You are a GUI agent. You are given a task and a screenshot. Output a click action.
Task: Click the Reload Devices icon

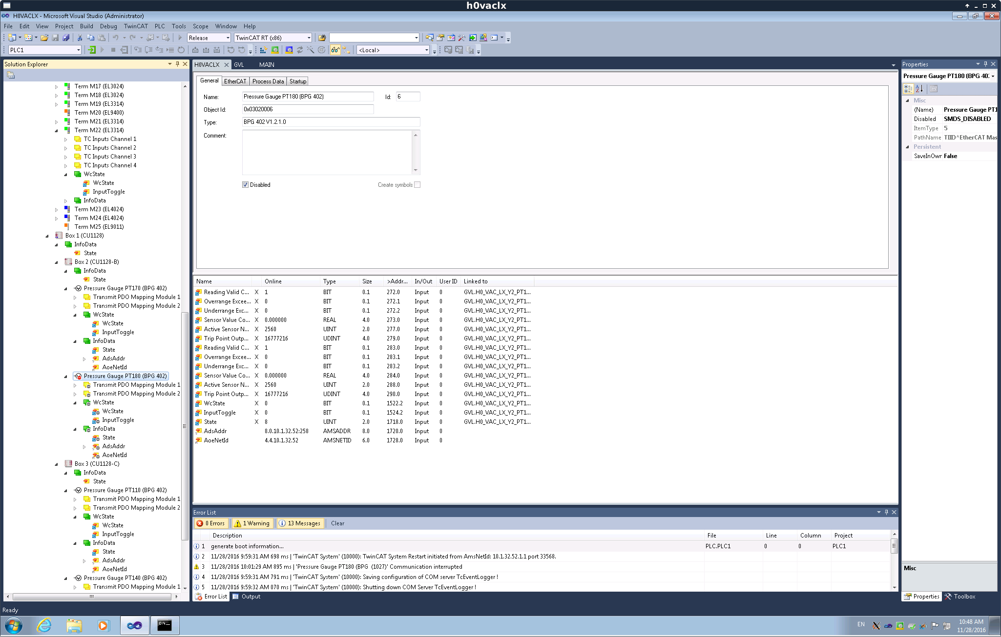click(300, 50)
